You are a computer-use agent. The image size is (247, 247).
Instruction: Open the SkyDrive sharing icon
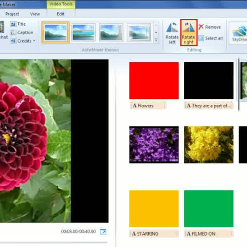pyautogui.click(x=239, y=34)
